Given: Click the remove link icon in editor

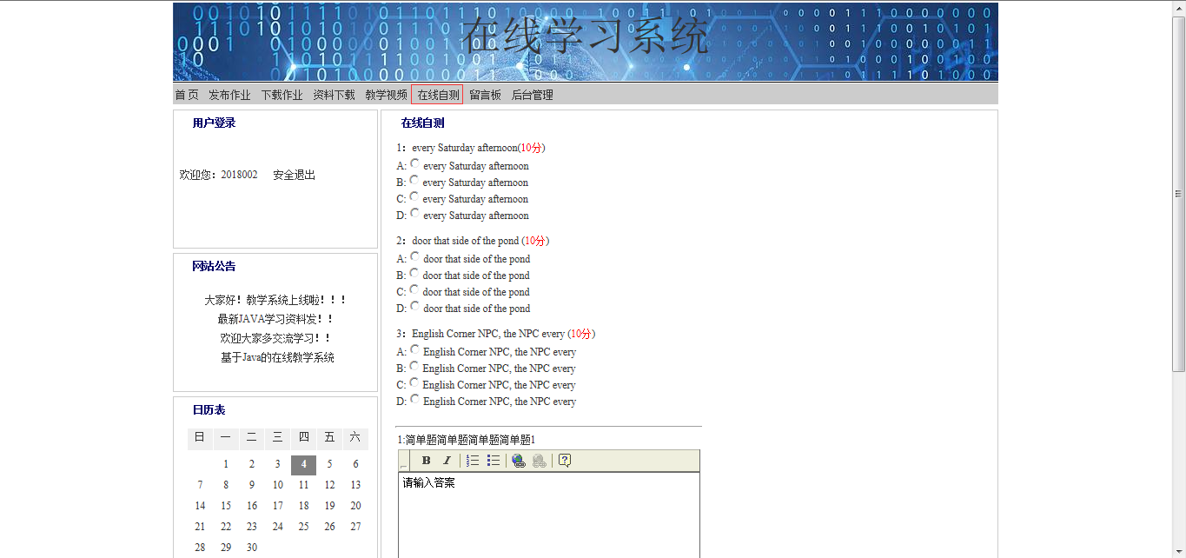Looking at the screenshot, I should 540,461.
